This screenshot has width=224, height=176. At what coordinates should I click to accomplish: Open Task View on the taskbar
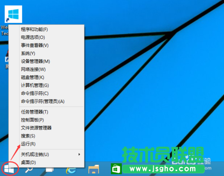50,170
